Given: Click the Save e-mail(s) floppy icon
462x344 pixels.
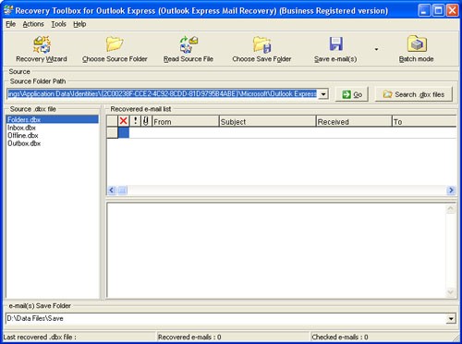Looking at the screenshot, I should coord(335,43).
